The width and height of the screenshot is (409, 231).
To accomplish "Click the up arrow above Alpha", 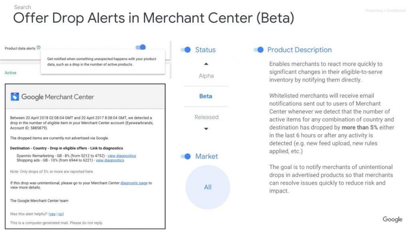I will (x=206, y=64).
